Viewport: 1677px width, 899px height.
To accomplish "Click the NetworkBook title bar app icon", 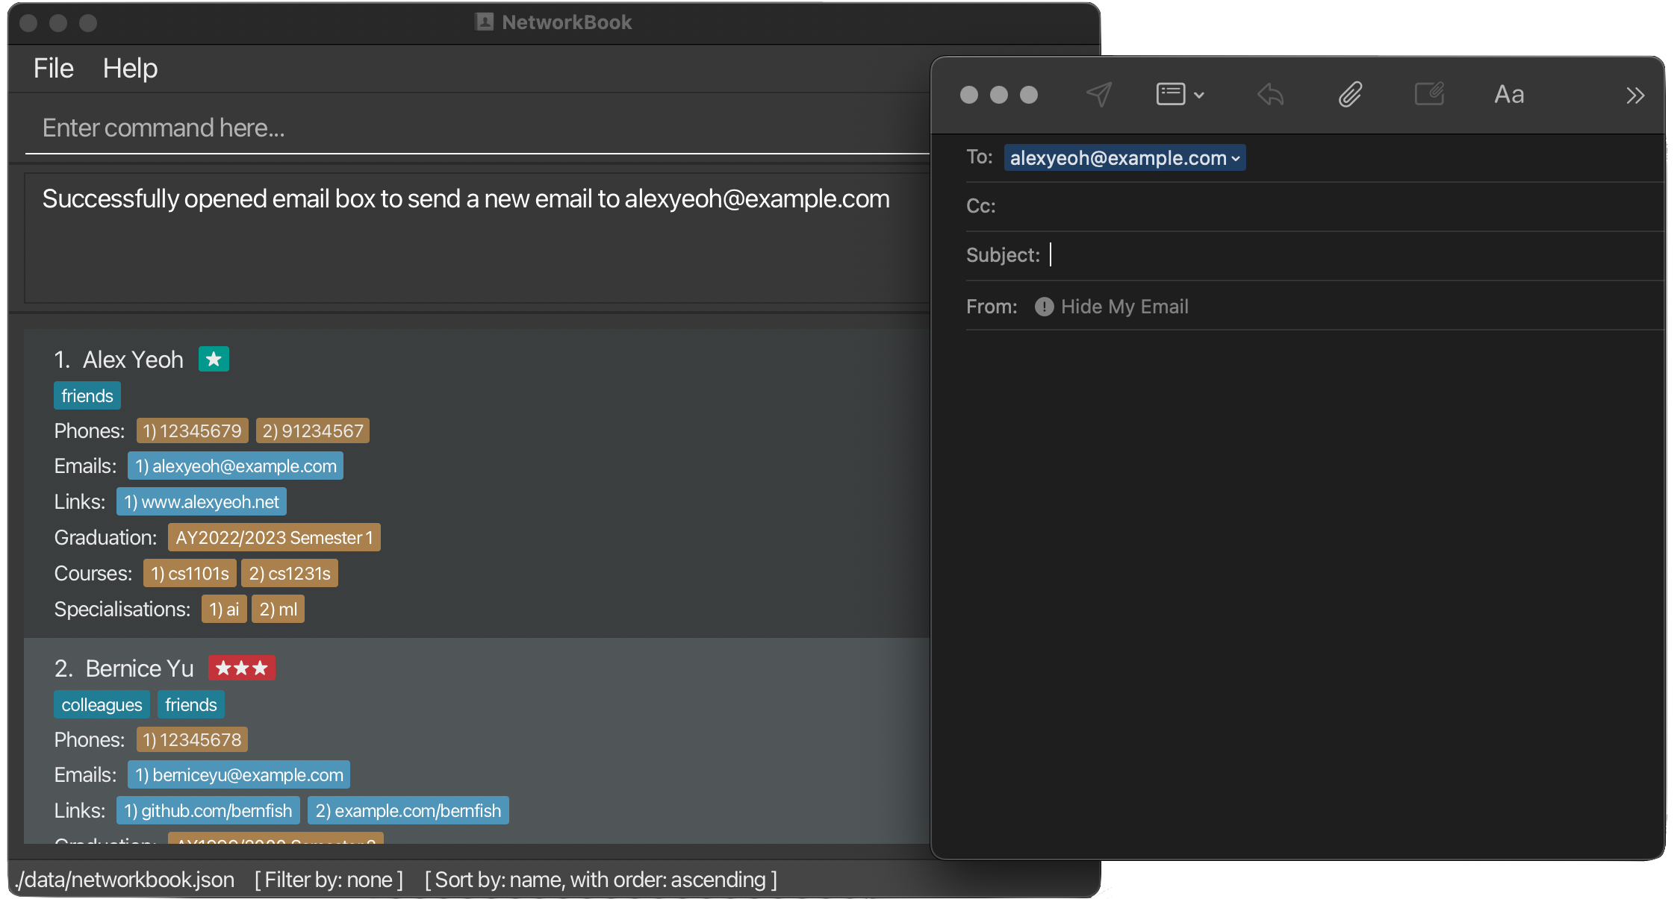I will tap(485, 22).
